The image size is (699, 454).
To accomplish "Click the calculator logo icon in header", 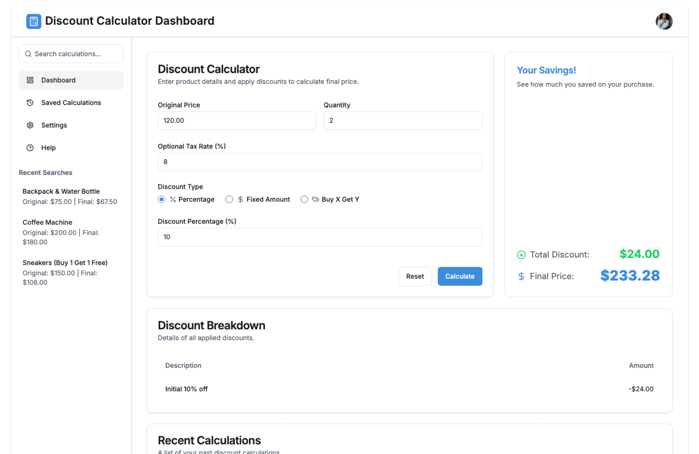I will click(x=33, y=21).
